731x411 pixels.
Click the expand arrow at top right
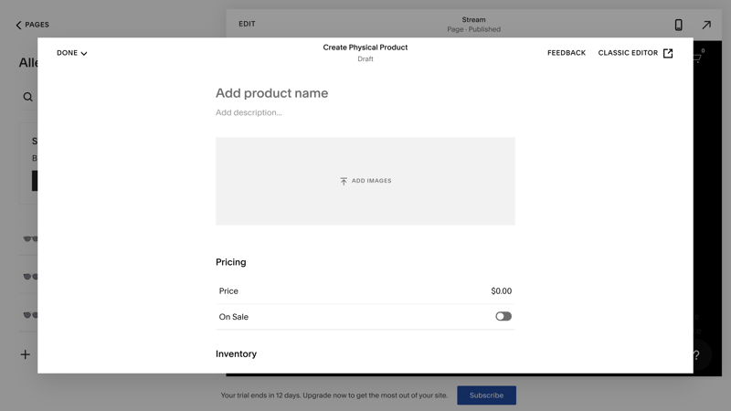click(x=706, y=25)
